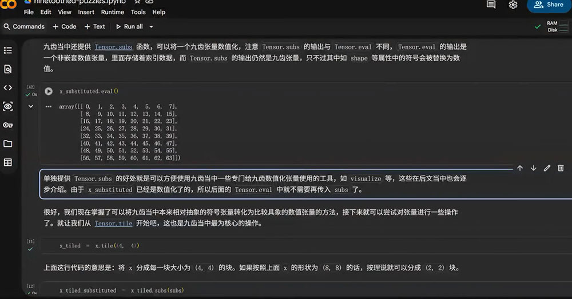Screen dimensions: 572x299
Task: Move selected cell up with arrow
Action: [520, 168]
